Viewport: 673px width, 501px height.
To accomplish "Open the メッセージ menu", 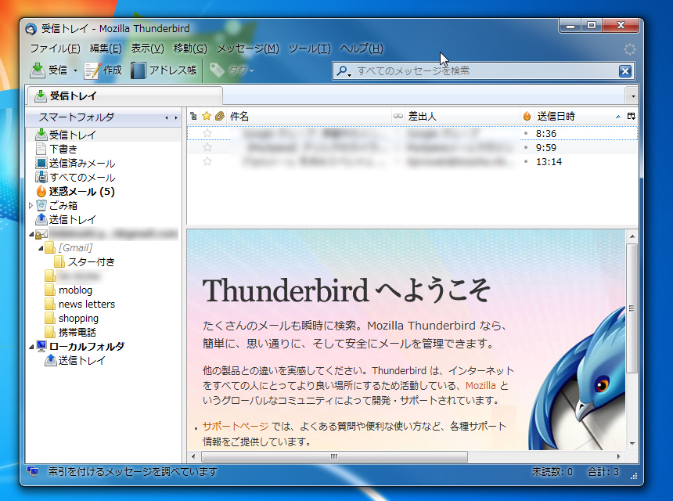I will 247,47.
